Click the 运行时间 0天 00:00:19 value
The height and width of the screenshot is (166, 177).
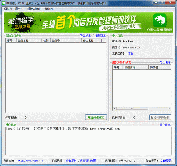click(127, 161)
